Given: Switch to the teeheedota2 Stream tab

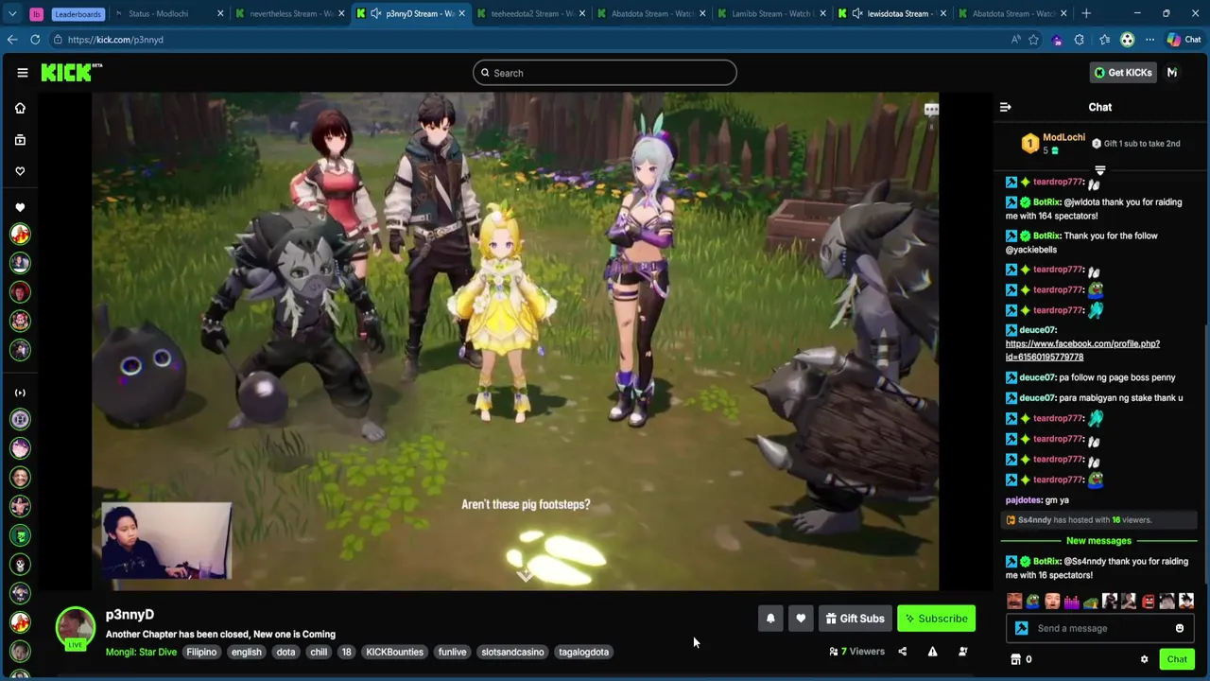Looking at the screenshot, I should coord(531,13).
